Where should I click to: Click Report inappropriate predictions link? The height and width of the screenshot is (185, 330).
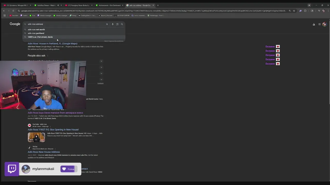click(114, 41)
